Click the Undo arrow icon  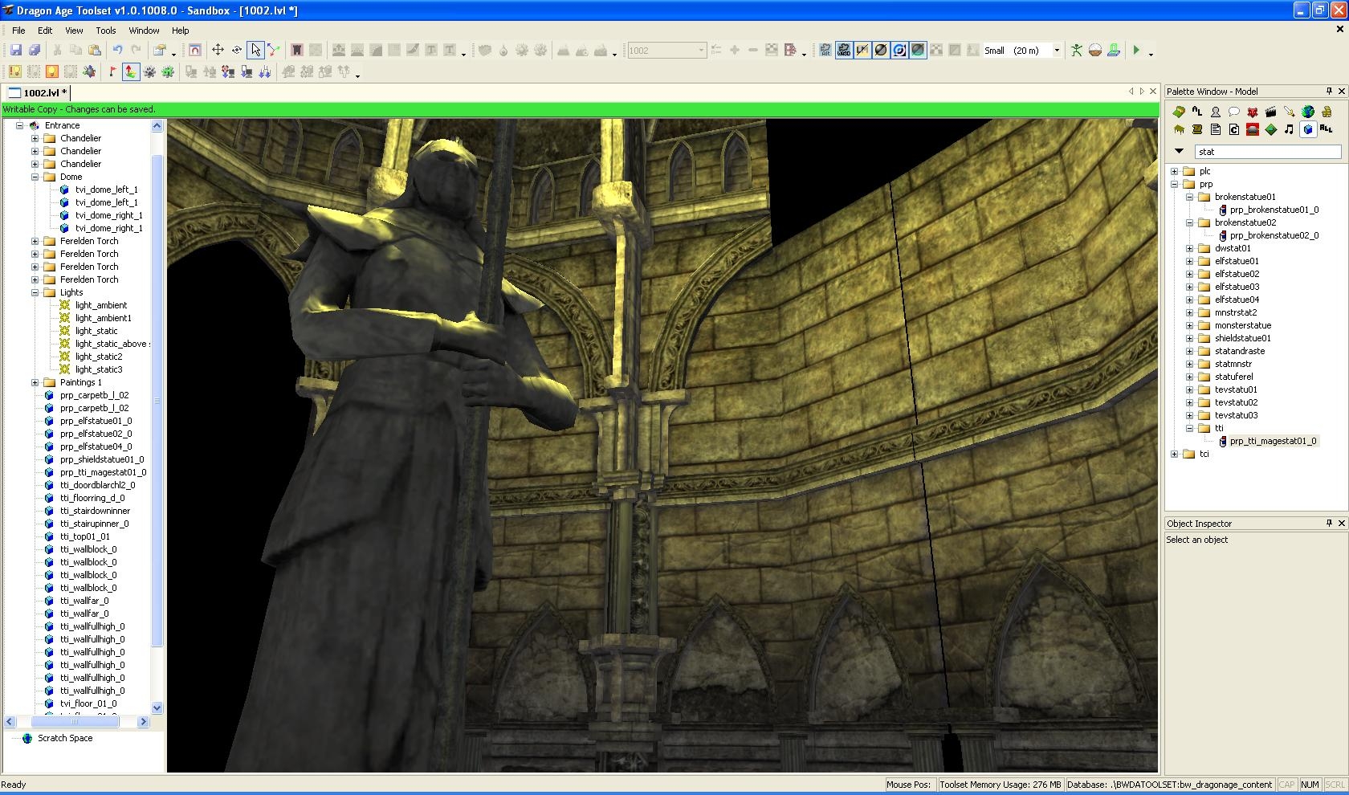pos(117,50)
